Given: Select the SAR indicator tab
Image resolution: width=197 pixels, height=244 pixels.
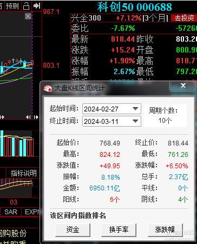Looking at the screenshot, I should tap(11, 212).
